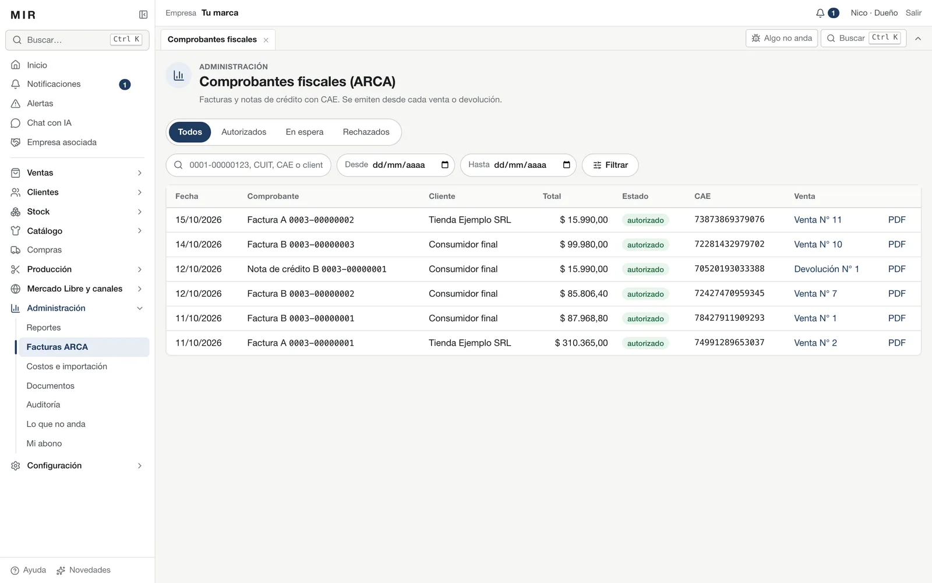
Task: Expand the Clientes menu chevron
Action: point(140,192)
